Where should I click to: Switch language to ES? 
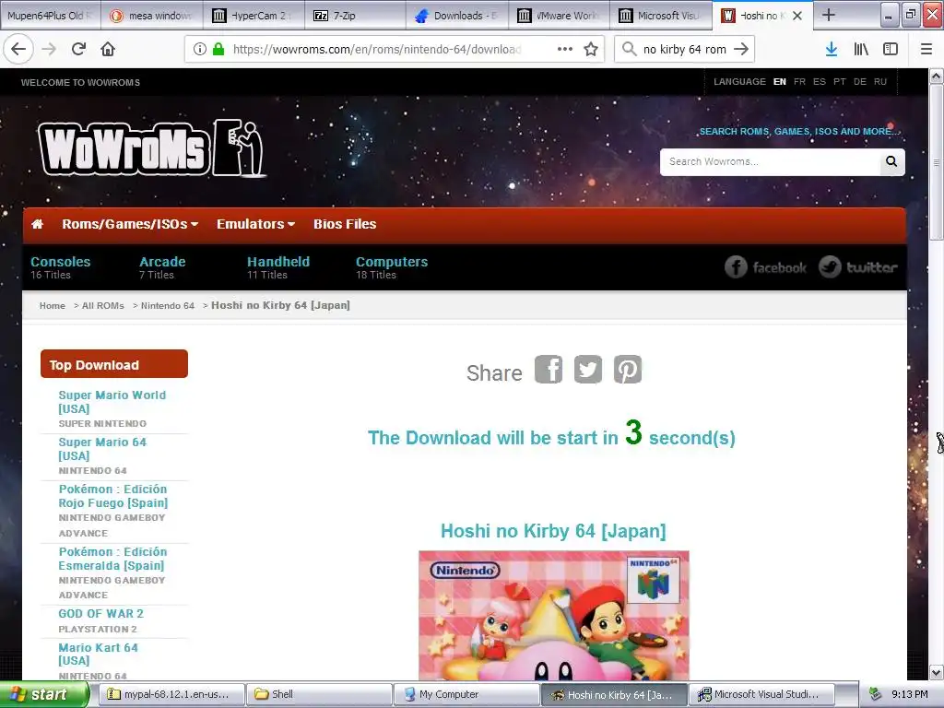coord(820,82)
